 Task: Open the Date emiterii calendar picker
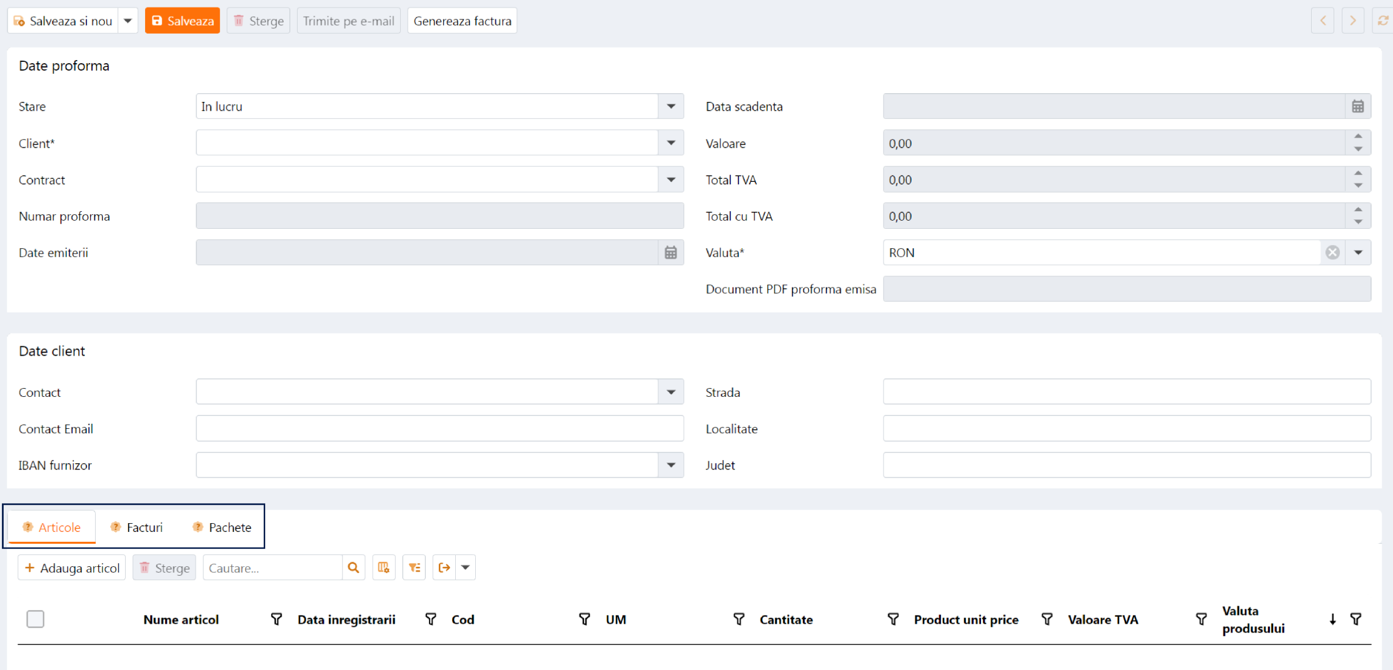click(670, 252)
